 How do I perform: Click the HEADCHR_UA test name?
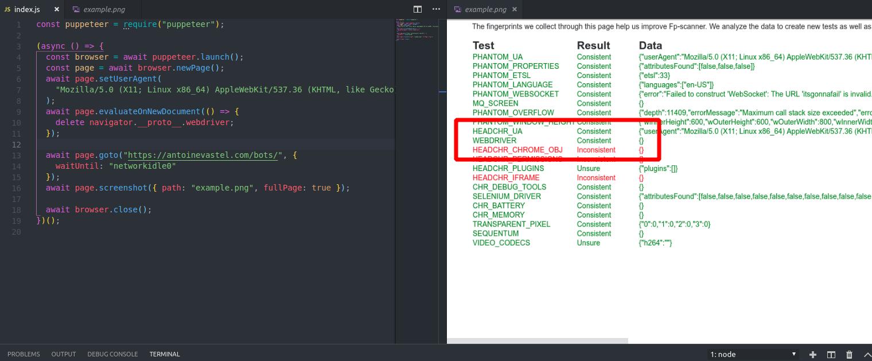coord(497,131)
